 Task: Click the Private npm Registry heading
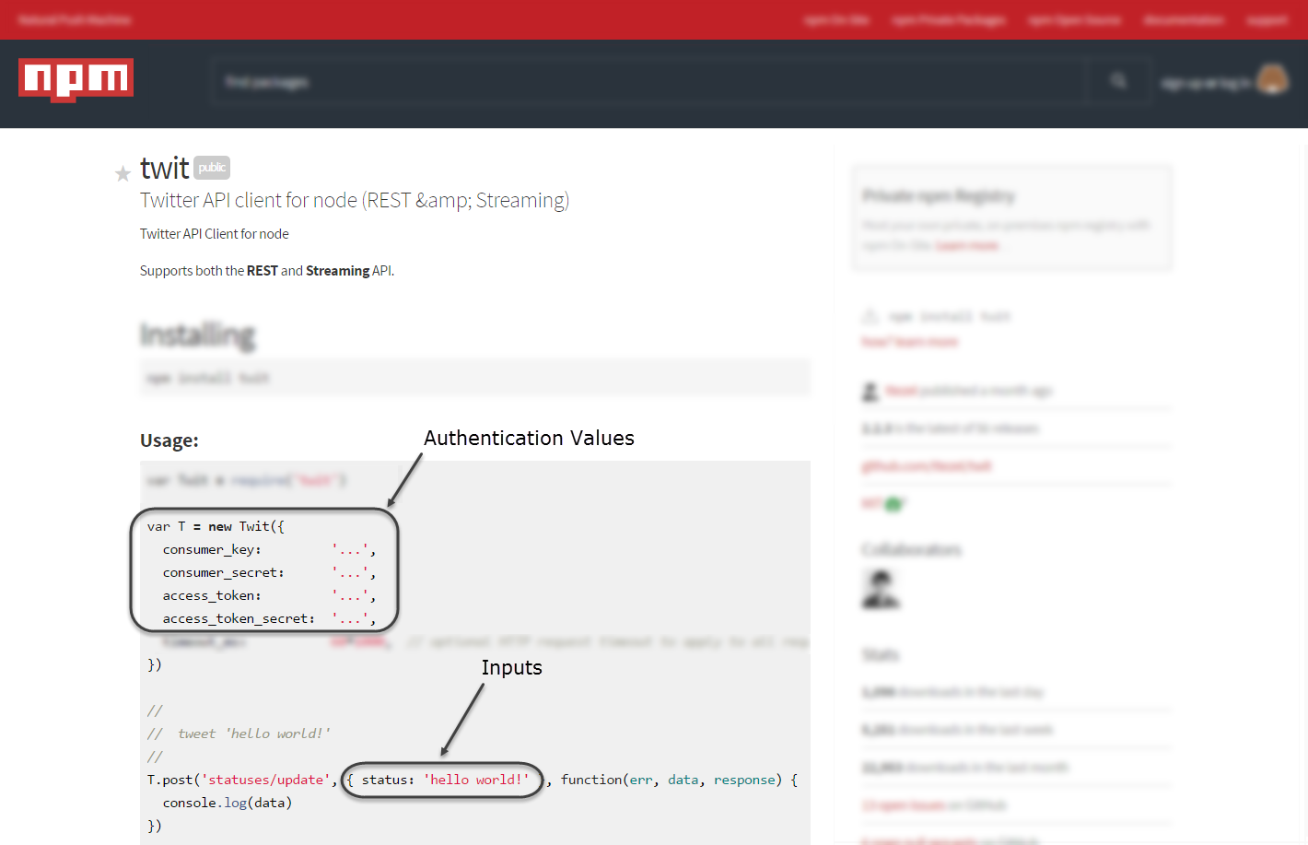point(939,195)
